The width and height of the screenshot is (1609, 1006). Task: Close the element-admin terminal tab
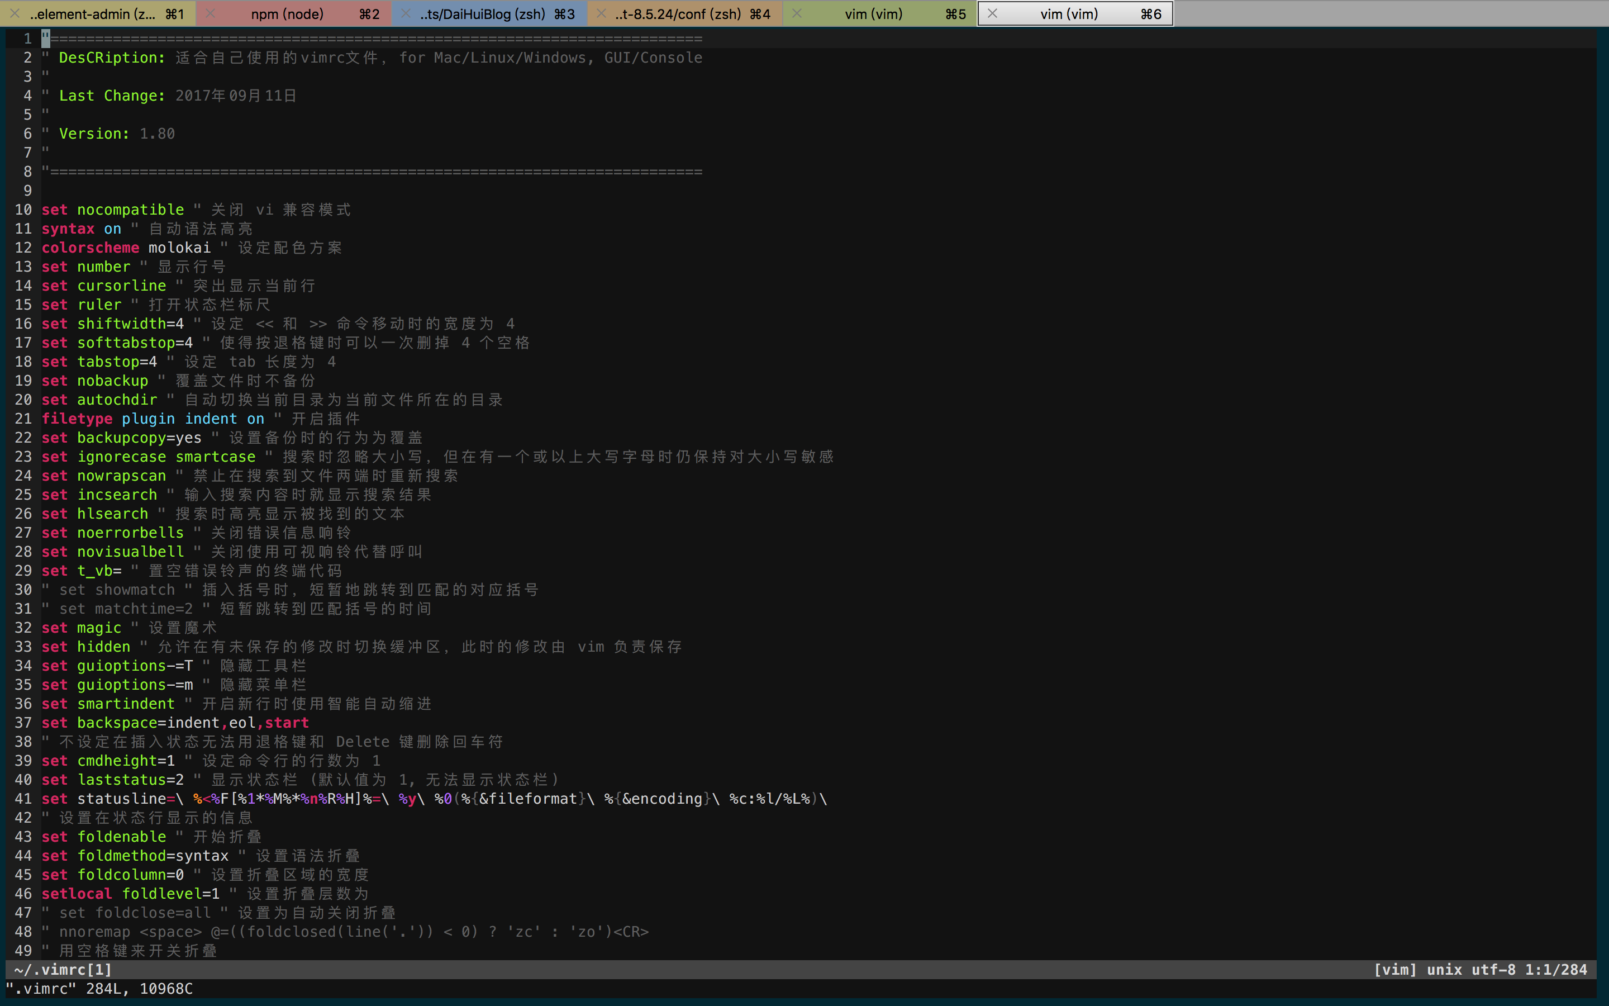point(15,13)
